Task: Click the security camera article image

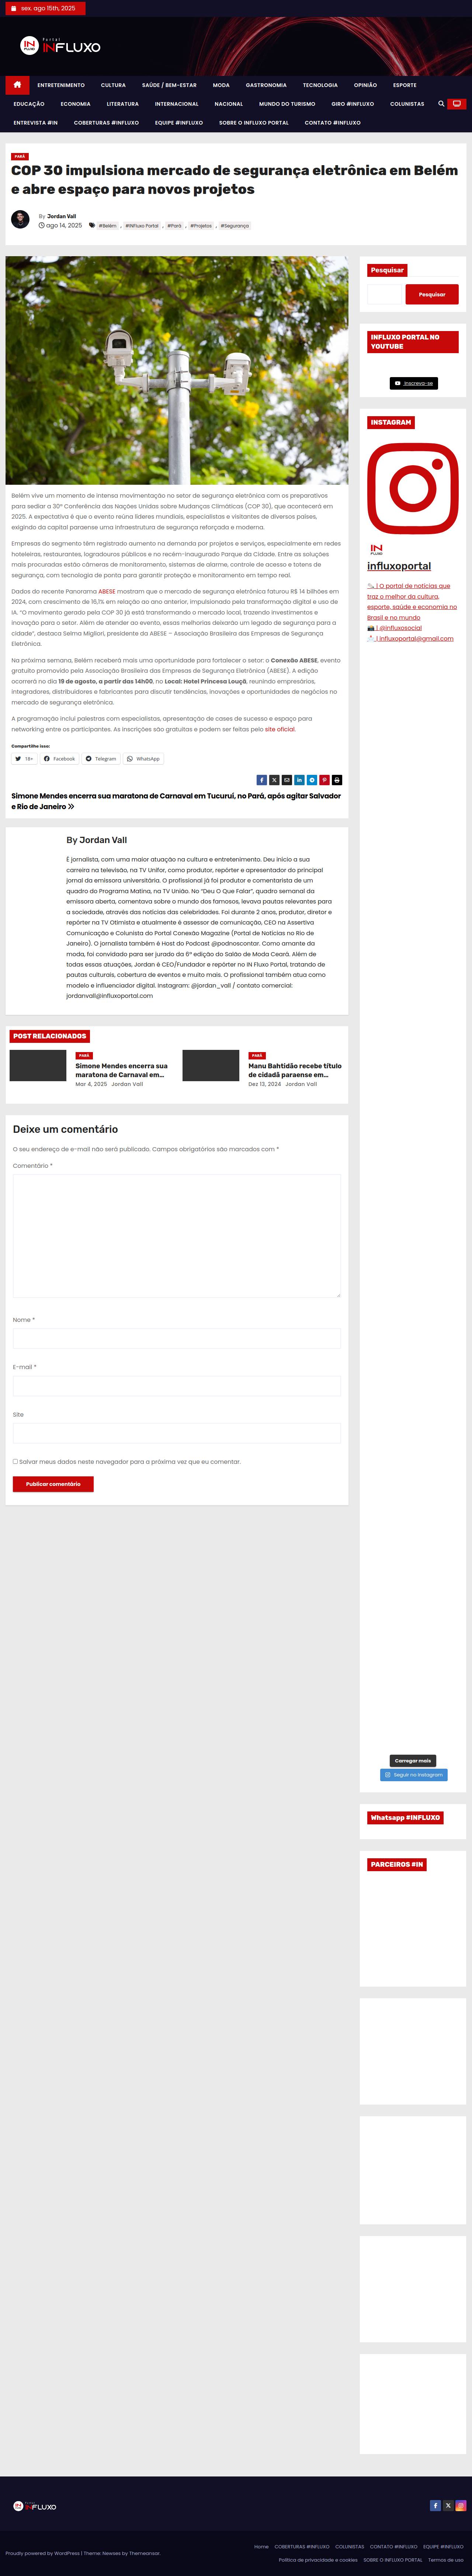Action: (x=177, y=371)
